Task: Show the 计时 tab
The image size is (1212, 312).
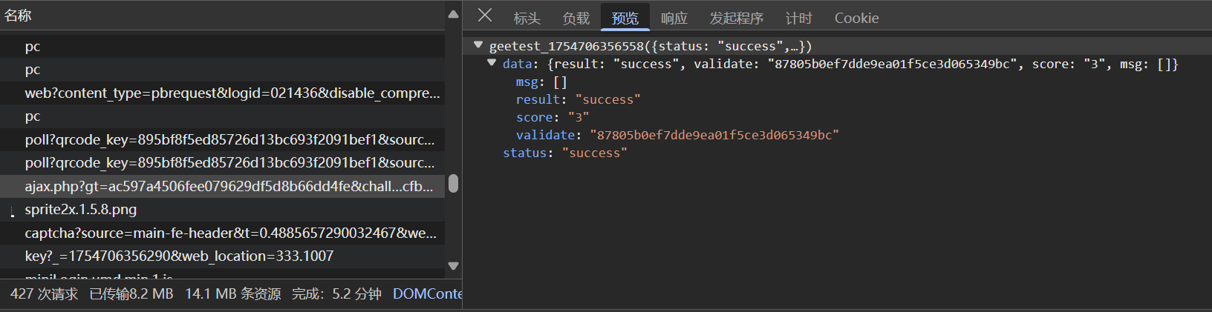Action: (798, 19)
